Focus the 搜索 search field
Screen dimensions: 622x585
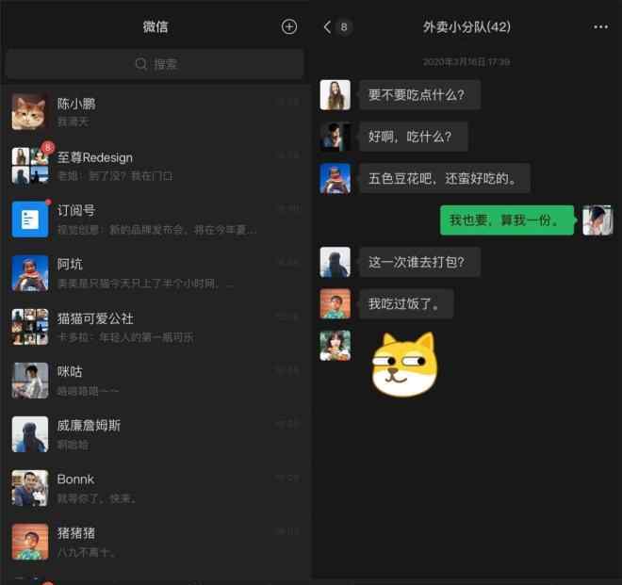tap(155, 64)
